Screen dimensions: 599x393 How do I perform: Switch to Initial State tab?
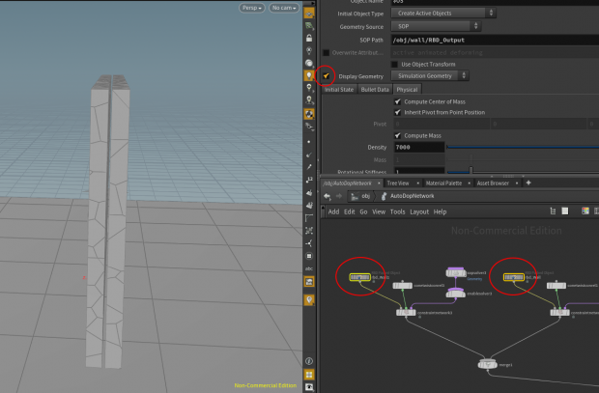click(339, 90)
